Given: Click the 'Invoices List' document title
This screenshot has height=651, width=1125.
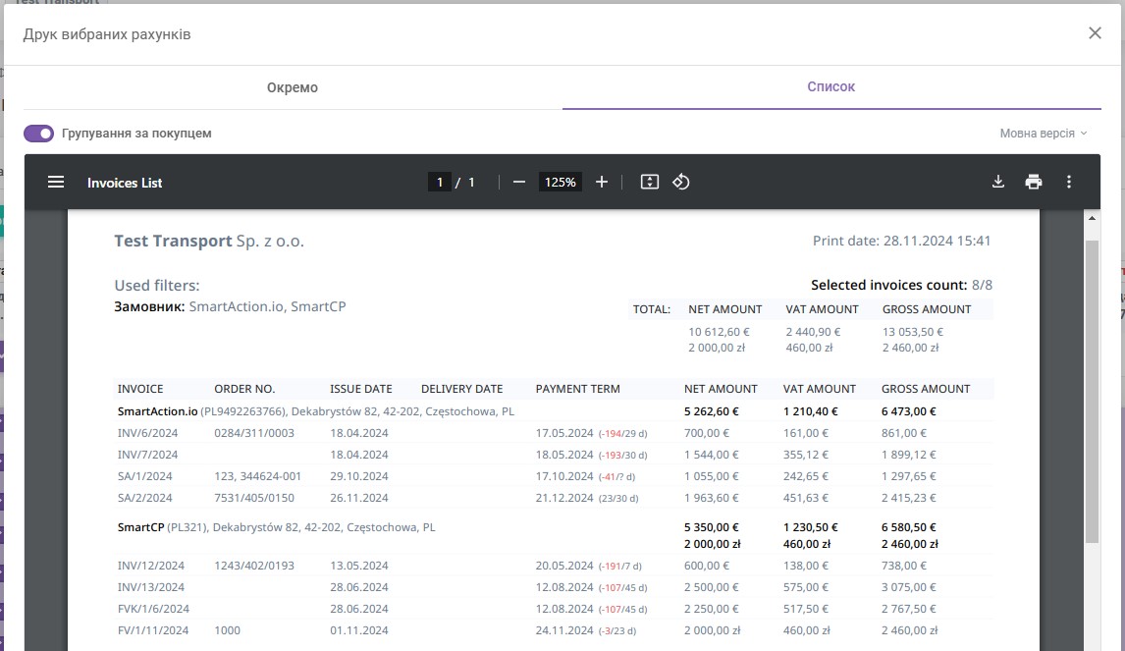Looking at the screenshot, I should click(x=125, y=183).
